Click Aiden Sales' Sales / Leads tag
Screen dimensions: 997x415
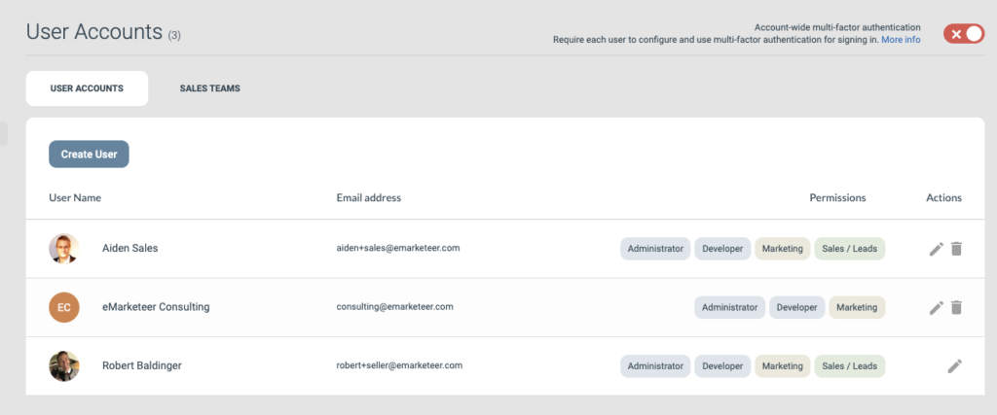849,249
